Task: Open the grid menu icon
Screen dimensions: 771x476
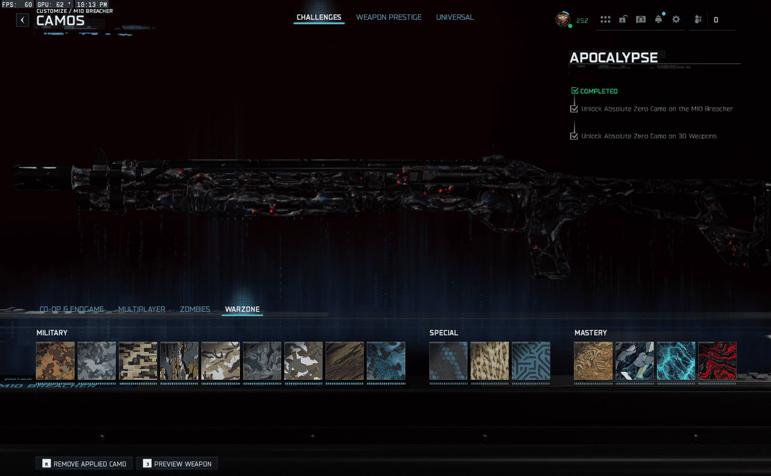Action: pos(605,20)
